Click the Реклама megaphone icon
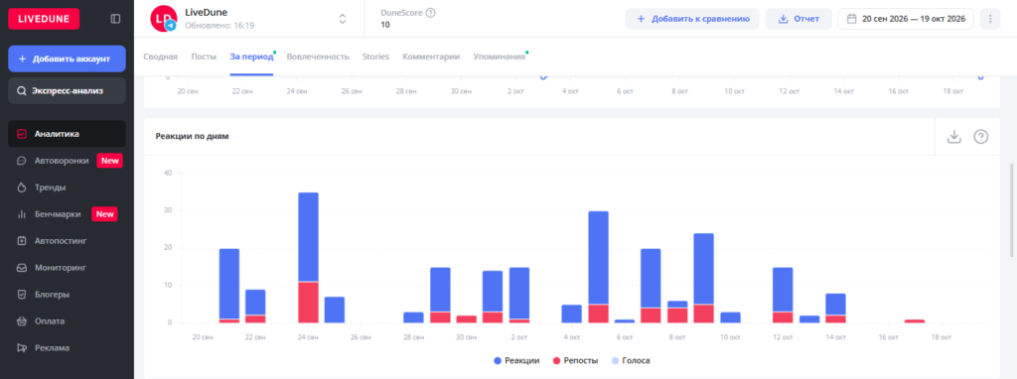The height and width of the screenshot is (379, 1017). point(22,348)
